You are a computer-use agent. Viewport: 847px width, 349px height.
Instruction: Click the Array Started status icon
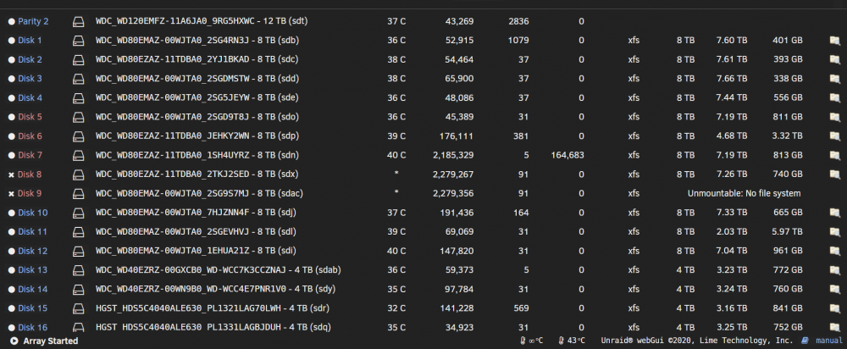coord(14,341)
